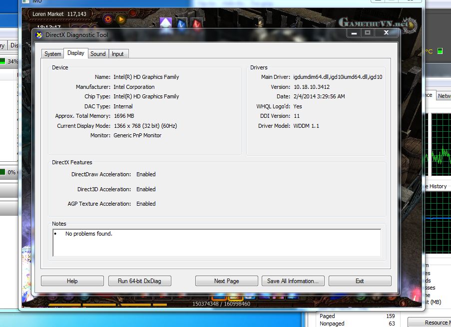Click Run 64-bit DxDiag button
The image size is (451, 327).
[x=139, y=281]
